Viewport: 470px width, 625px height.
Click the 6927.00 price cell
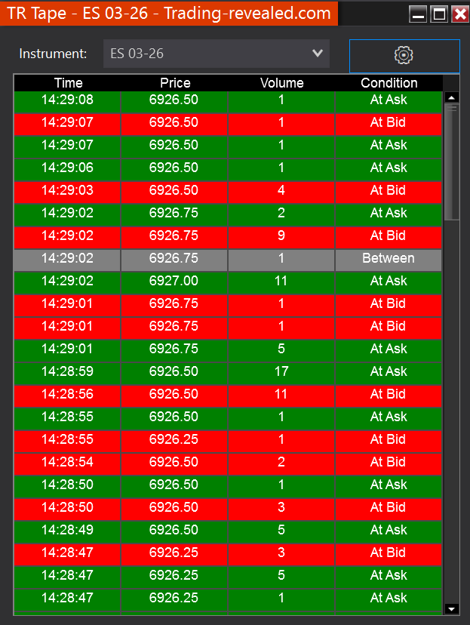click(174, 281)
